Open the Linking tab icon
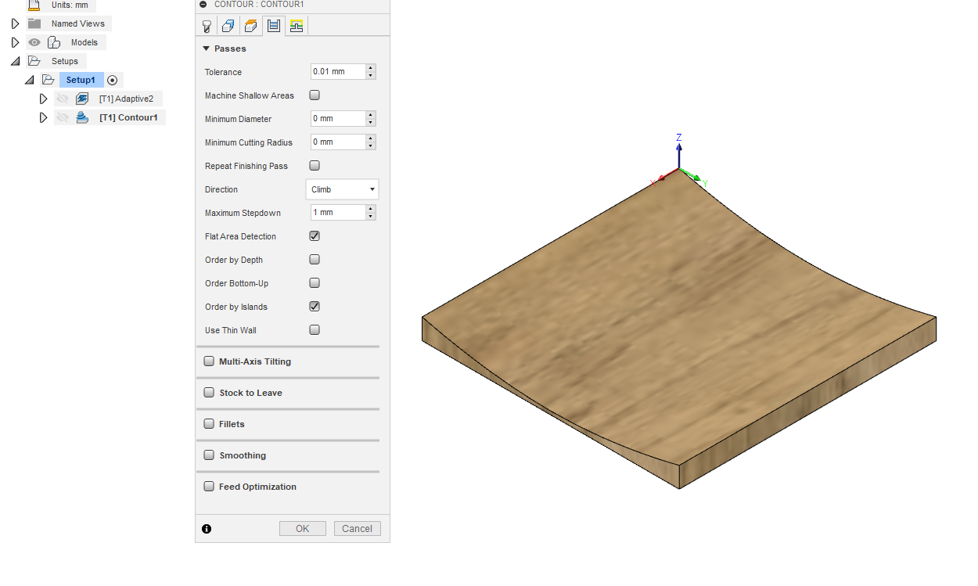The image size is (978, 586). (x=296, y=26)
